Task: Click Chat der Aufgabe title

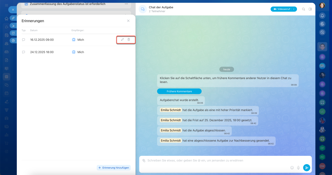Action: pos(161,7)
